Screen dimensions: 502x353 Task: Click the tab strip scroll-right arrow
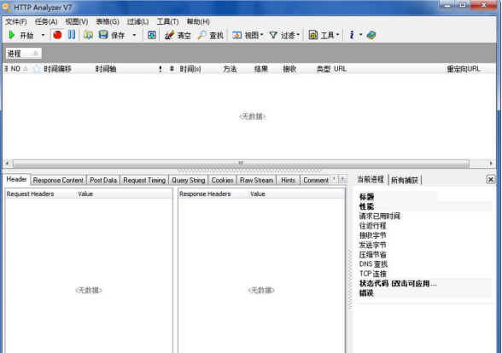tap(343, 179)
